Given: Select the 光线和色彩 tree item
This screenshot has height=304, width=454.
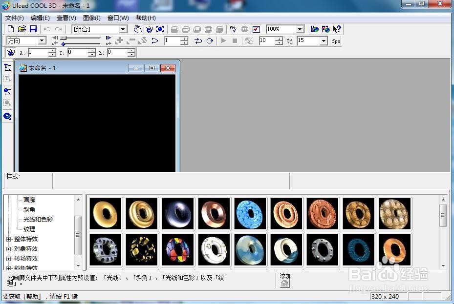Looking at the screenshot, I should (x=38, y=220).
